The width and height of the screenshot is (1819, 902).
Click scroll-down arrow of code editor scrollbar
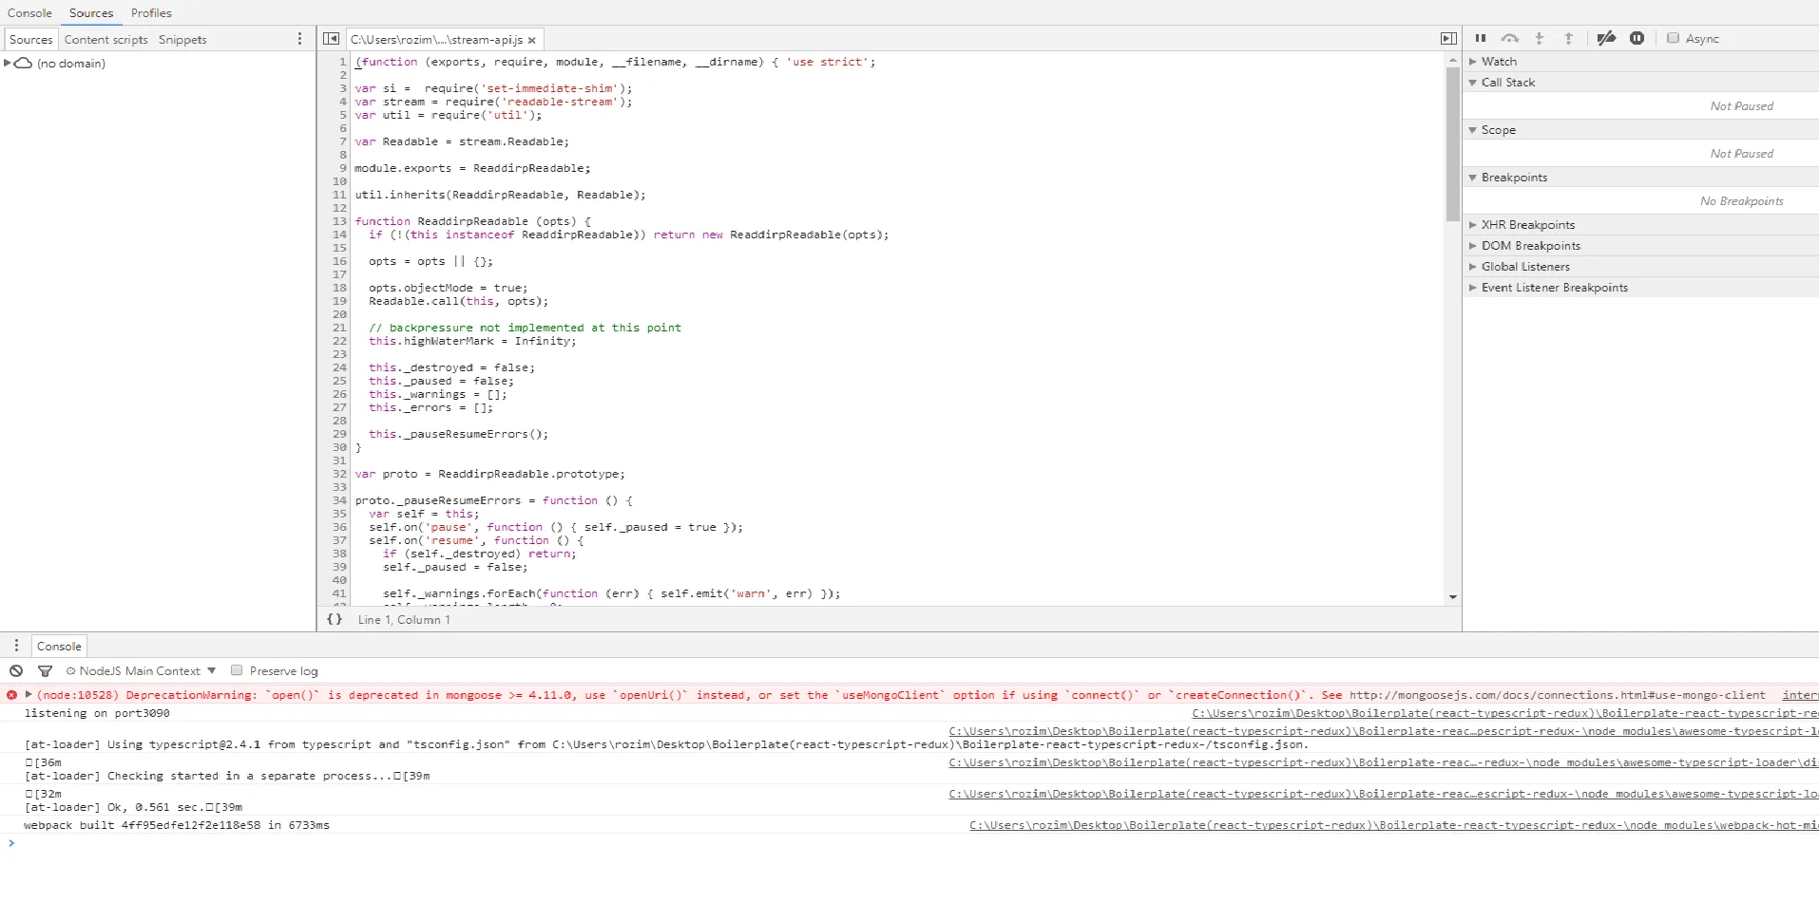click(x=1452, y=597)
